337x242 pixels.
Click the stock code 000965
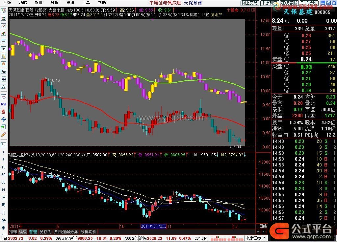tap(323, 12)
